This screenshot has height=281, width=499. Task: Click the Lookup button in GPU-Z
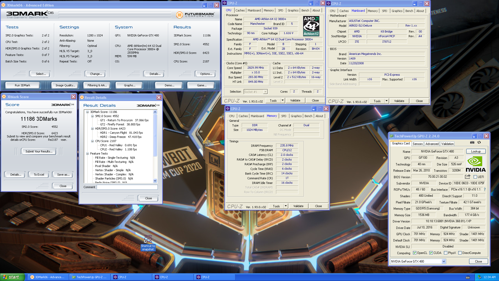click(476, 151)
